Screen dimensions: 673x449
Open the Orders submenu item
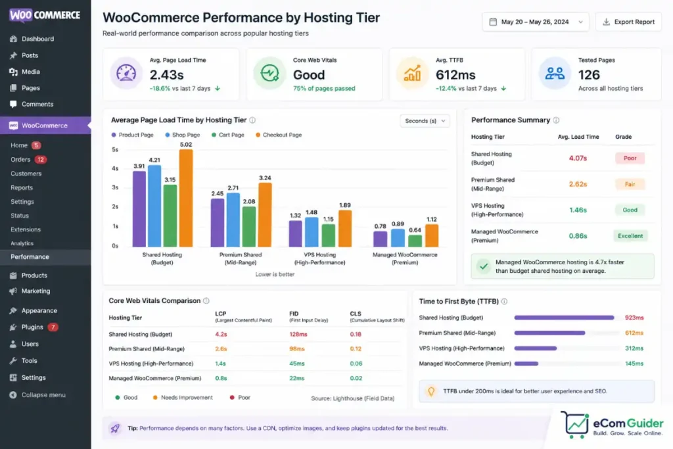click(x=20, y=159)
